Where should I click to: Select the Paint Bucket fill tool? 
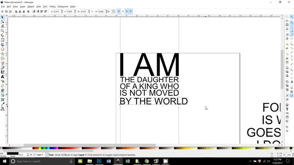2,90
